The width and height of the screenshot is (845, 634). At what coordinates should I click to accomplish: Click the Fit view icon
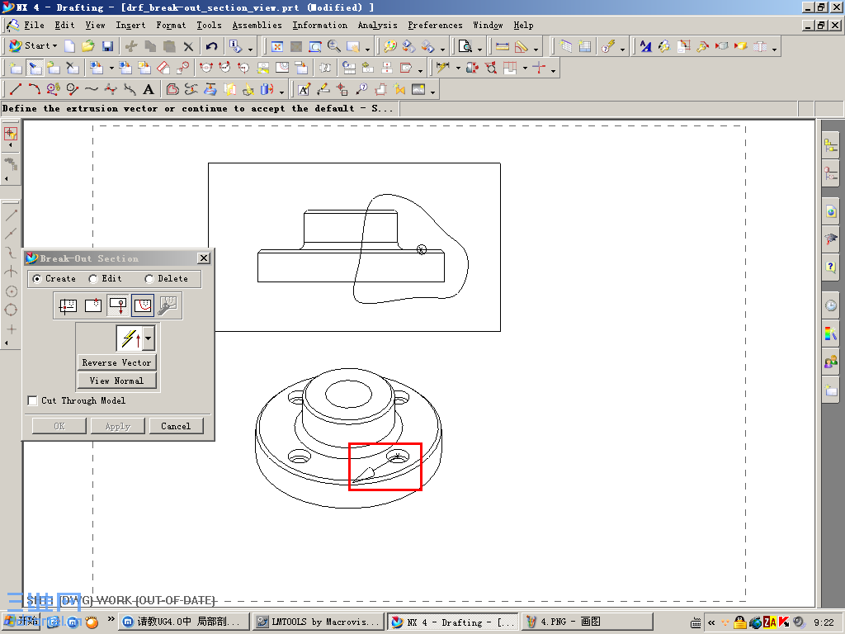pyautogui.click(x=277, y=46)
